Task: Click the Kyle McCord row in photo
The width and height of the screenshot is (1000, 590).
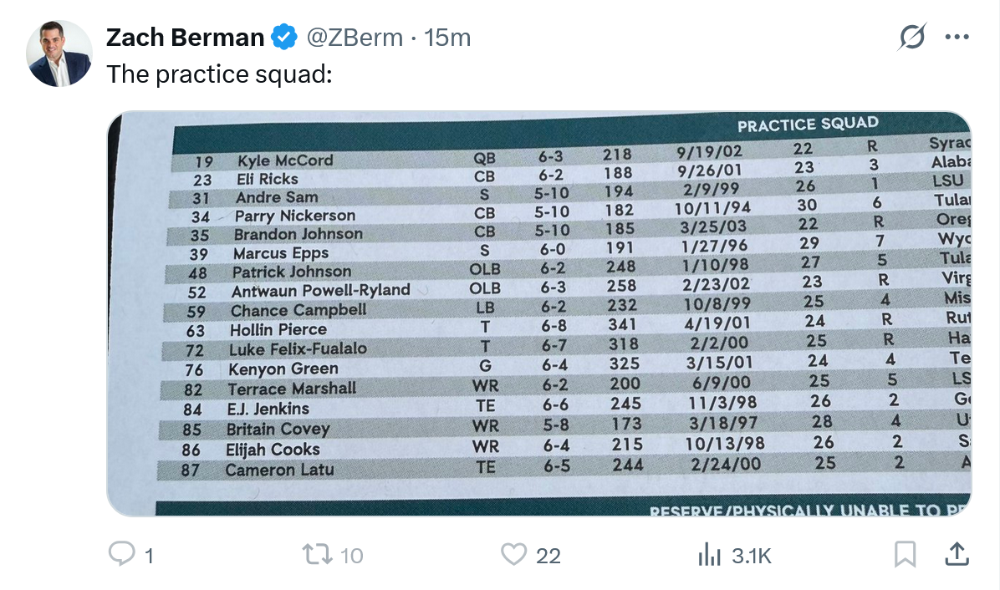Action: (285, 160)
